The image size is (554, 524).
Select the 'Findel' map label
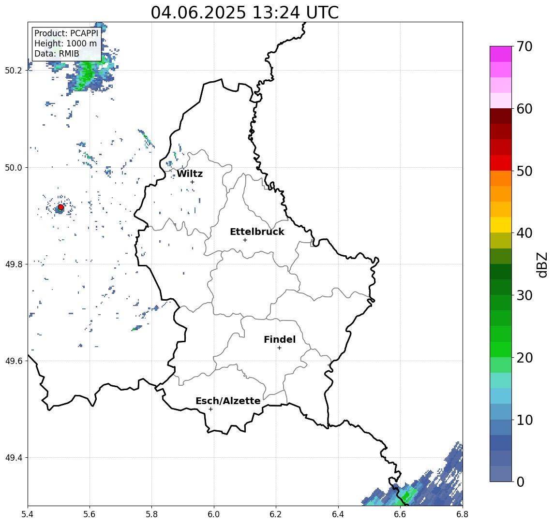(280, 339)
